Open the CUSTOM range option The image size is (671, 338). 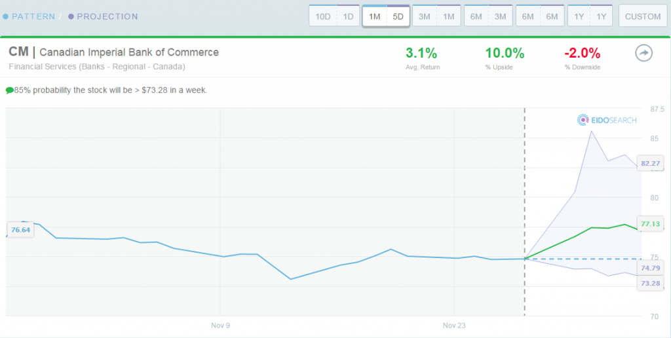point(643,16)
